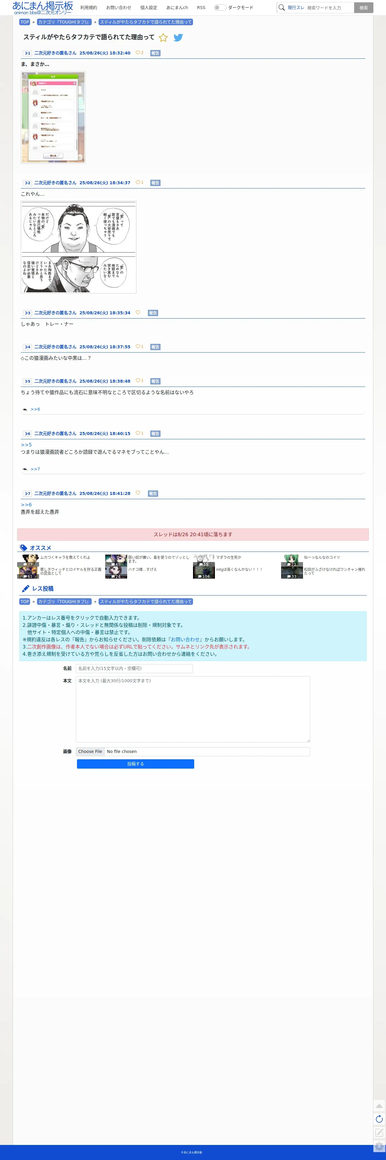
Task: Click post number 3 anchor badge
Action: click(x=27, y=313)
